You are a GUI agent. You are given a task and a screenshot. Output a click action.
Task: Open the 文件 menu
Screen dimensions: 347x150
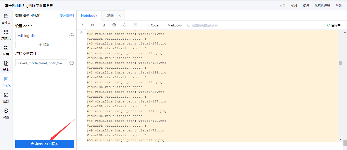(283, 6)
